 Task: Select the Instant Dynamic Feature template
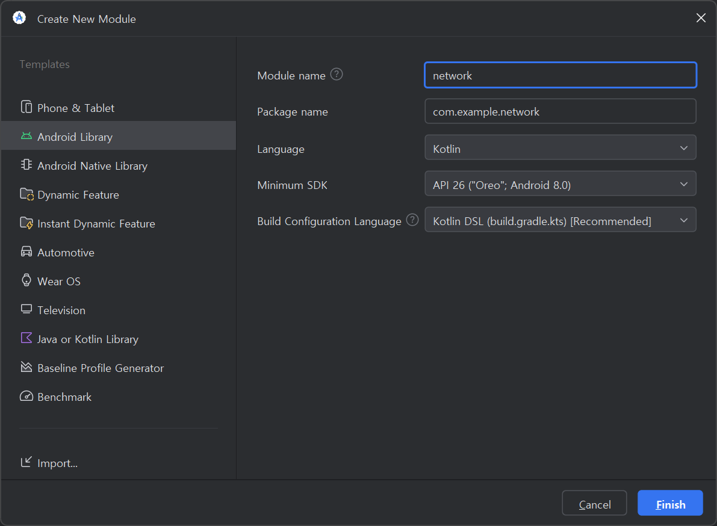[x=119, y=223]
